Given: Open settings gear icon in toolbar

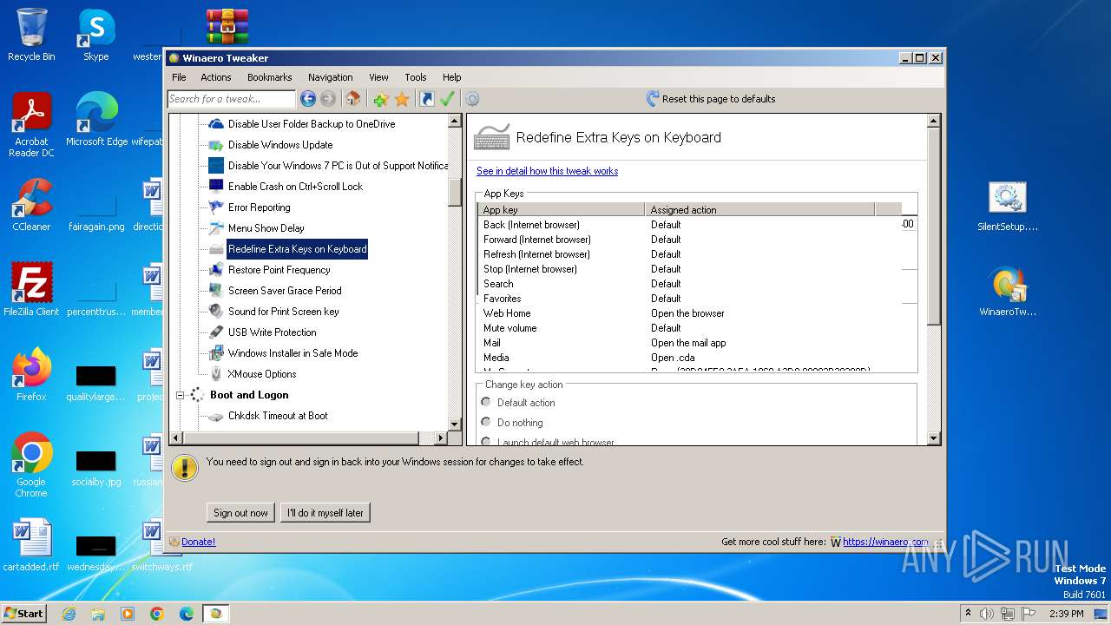Looking at the screenshot, I should pyautogui.click(x=472, y=99).
